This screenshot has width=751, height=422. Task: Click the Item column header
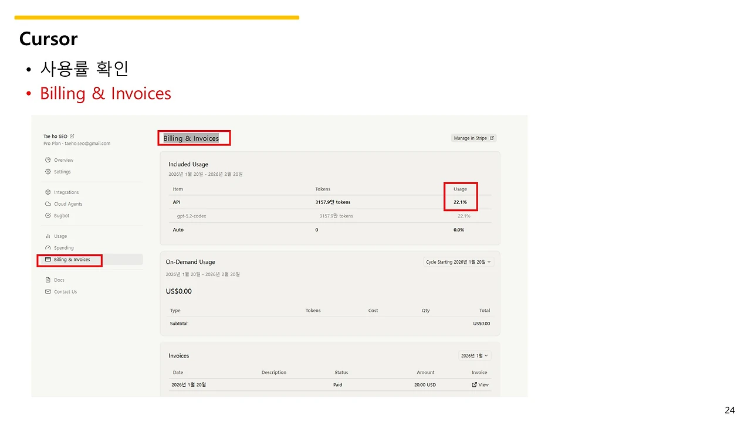pos(178,189)
